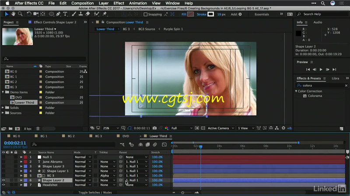This screenshot has width=350, height=196.
Task: Toggle mask and shape path visibility
Action: tap(129, 128)
